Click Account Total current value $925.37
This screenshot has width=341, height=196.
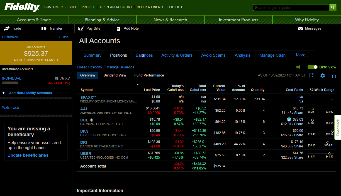pyautogui.click(x=220, y=166)
